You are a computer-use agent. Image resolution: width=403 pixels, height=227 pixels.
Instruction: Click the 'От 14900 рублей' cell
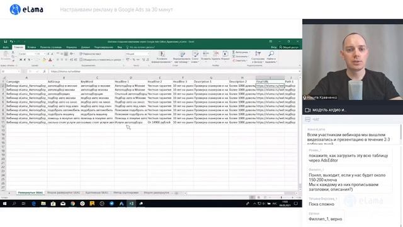click(159, 122)
